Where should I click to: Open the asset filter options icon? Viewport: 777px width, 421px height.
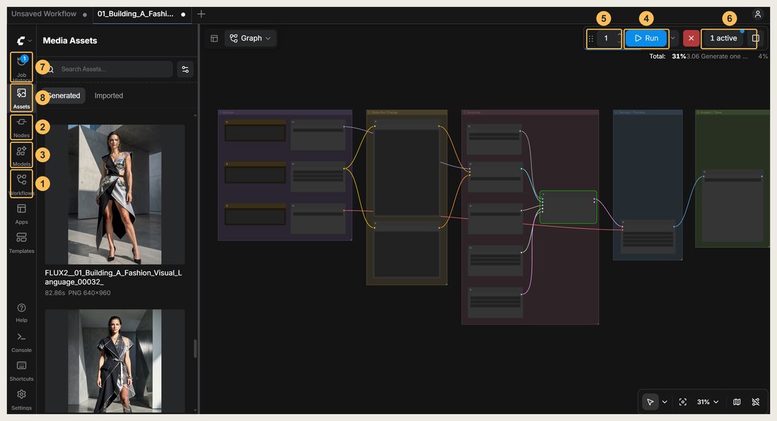coord(185,69)
